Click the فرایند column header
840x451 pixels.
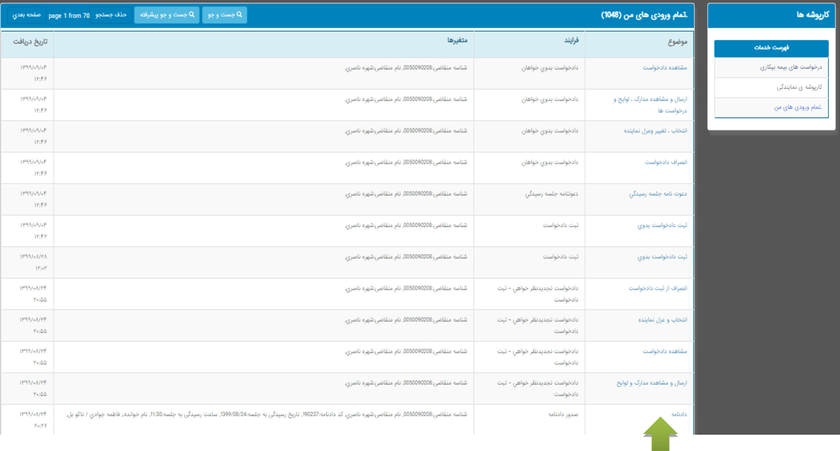pyautogui.click(x=571, y=41)
